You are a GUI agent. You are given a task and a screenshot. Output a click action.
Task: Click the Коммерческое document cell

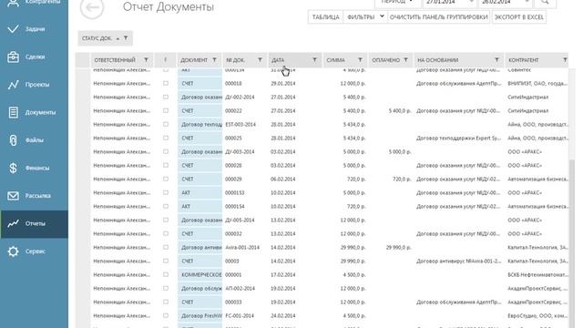[200, 275]
